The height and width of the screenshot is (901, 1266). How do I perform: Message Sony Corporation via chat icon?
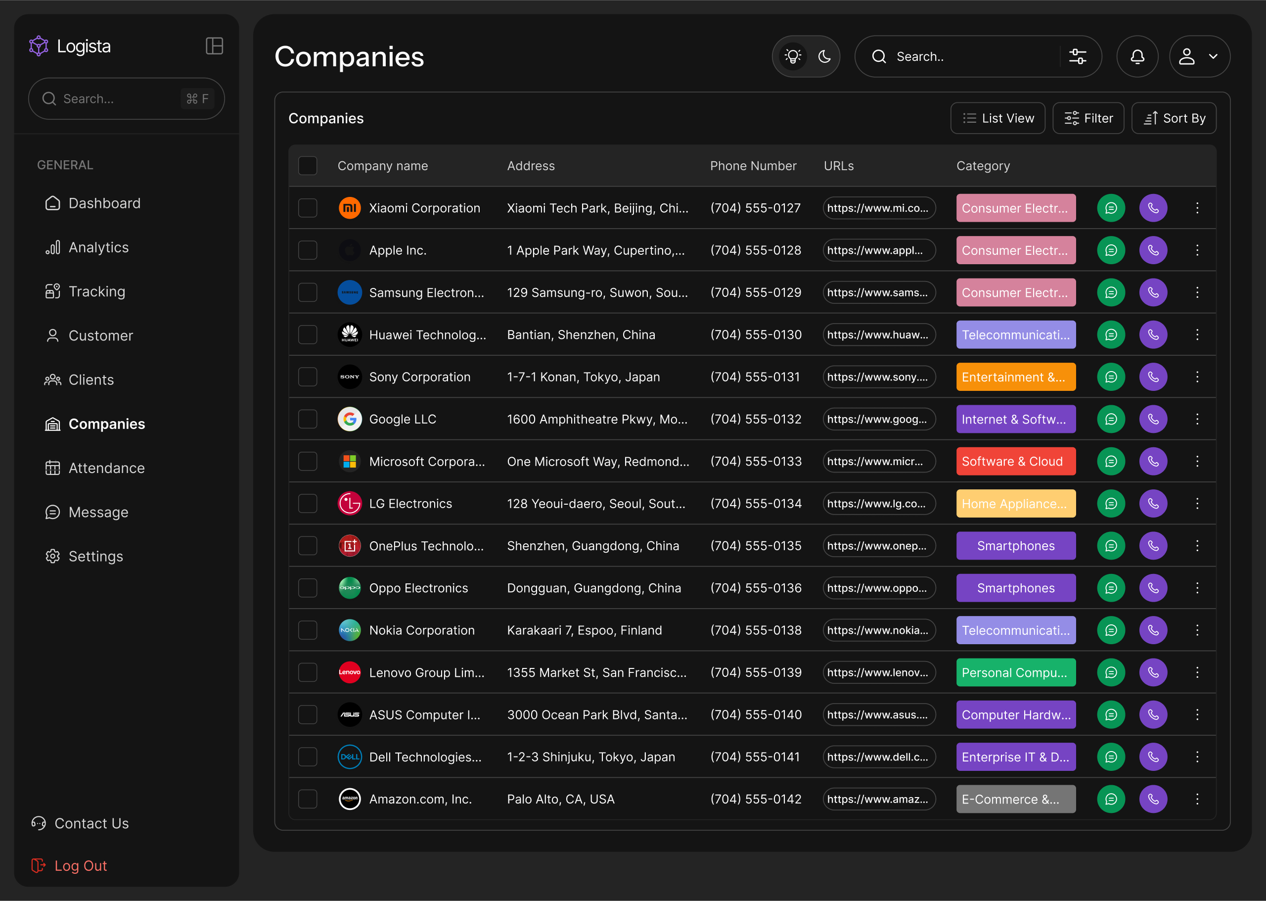point(1111,377)
